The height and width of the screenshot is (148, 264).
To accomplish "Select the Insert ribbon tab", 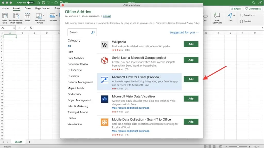I will [16, 8].
